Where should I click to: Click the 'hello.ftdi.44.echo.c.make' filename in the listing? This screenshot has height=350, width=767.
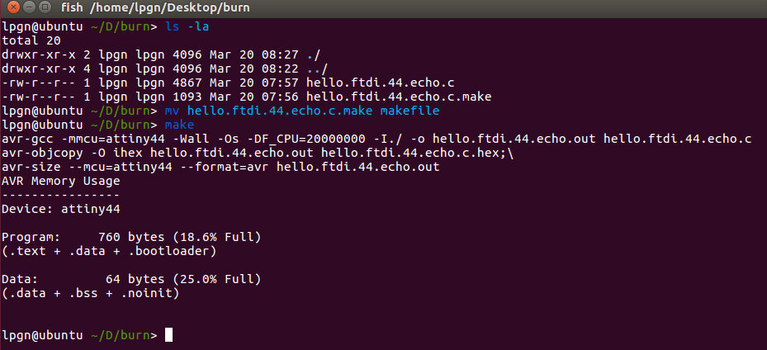point(399,97)
